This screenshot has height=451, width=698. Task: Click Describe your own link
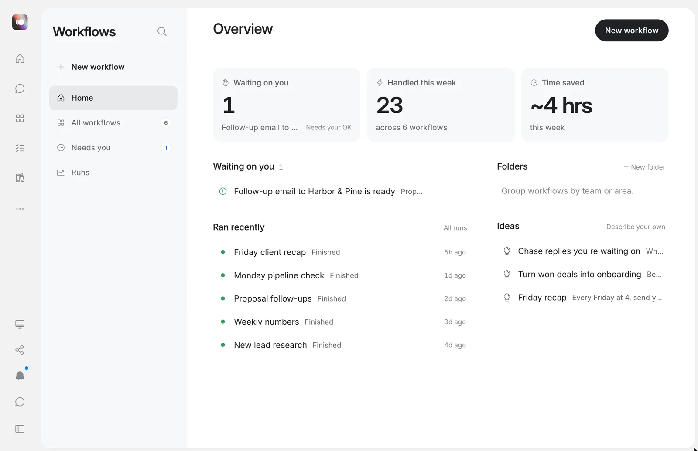click(x=636, y=227)
